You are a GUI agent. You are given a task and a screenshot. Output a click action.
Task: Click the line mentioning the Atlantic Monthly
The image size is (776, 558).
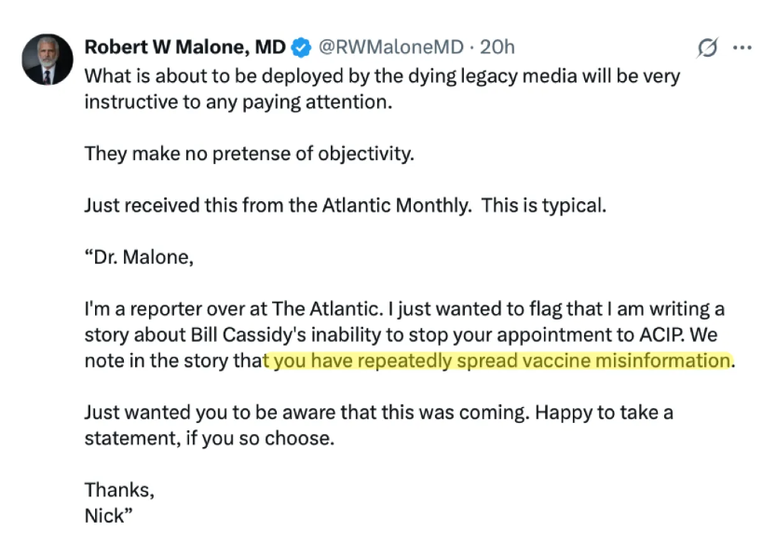point(345,205)
